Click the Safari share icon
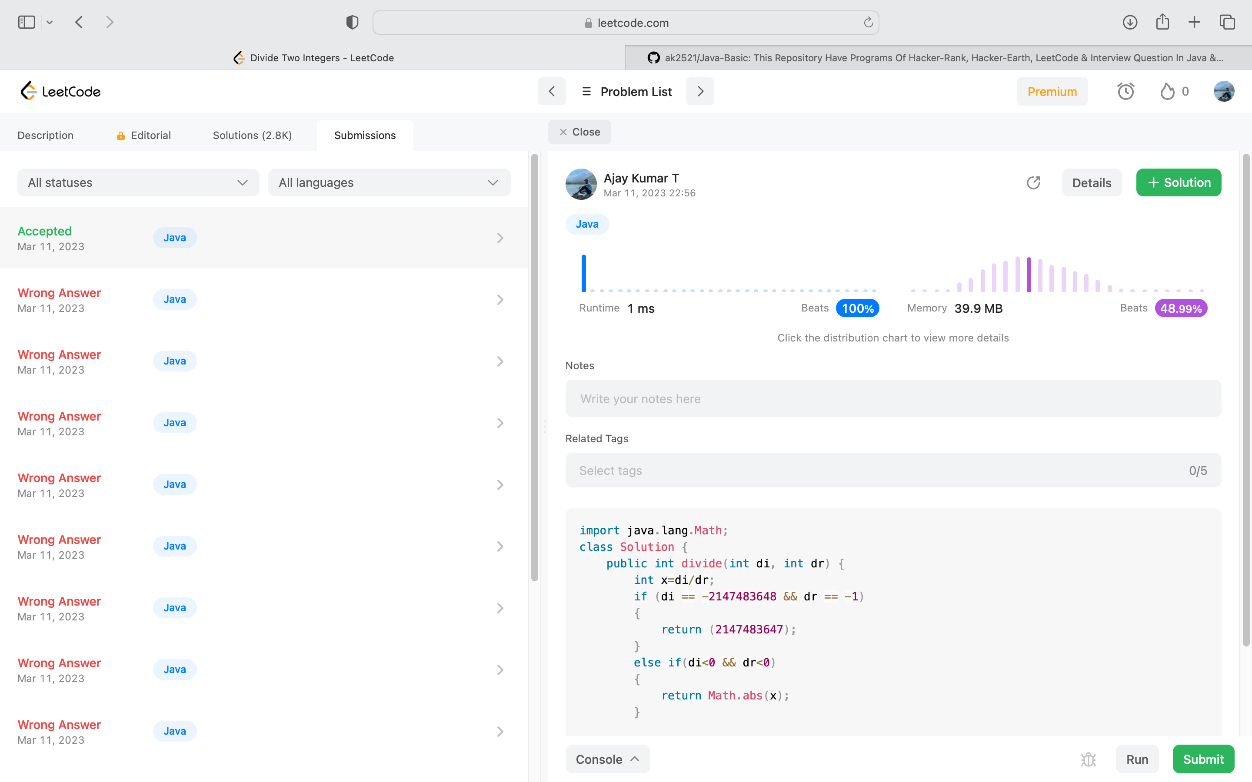This screenshot has height=782, width=1252. tap(1162, 22)
